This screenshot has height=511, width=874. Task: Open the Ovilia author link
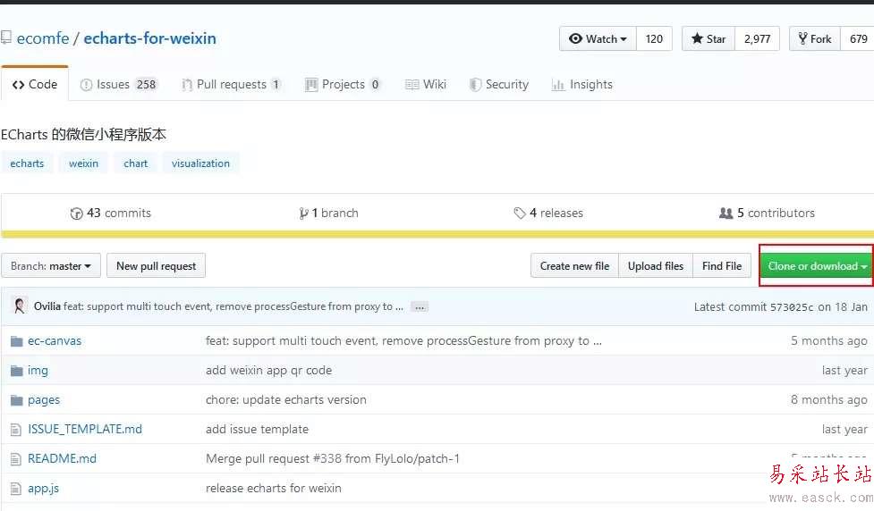click(47, 306)
